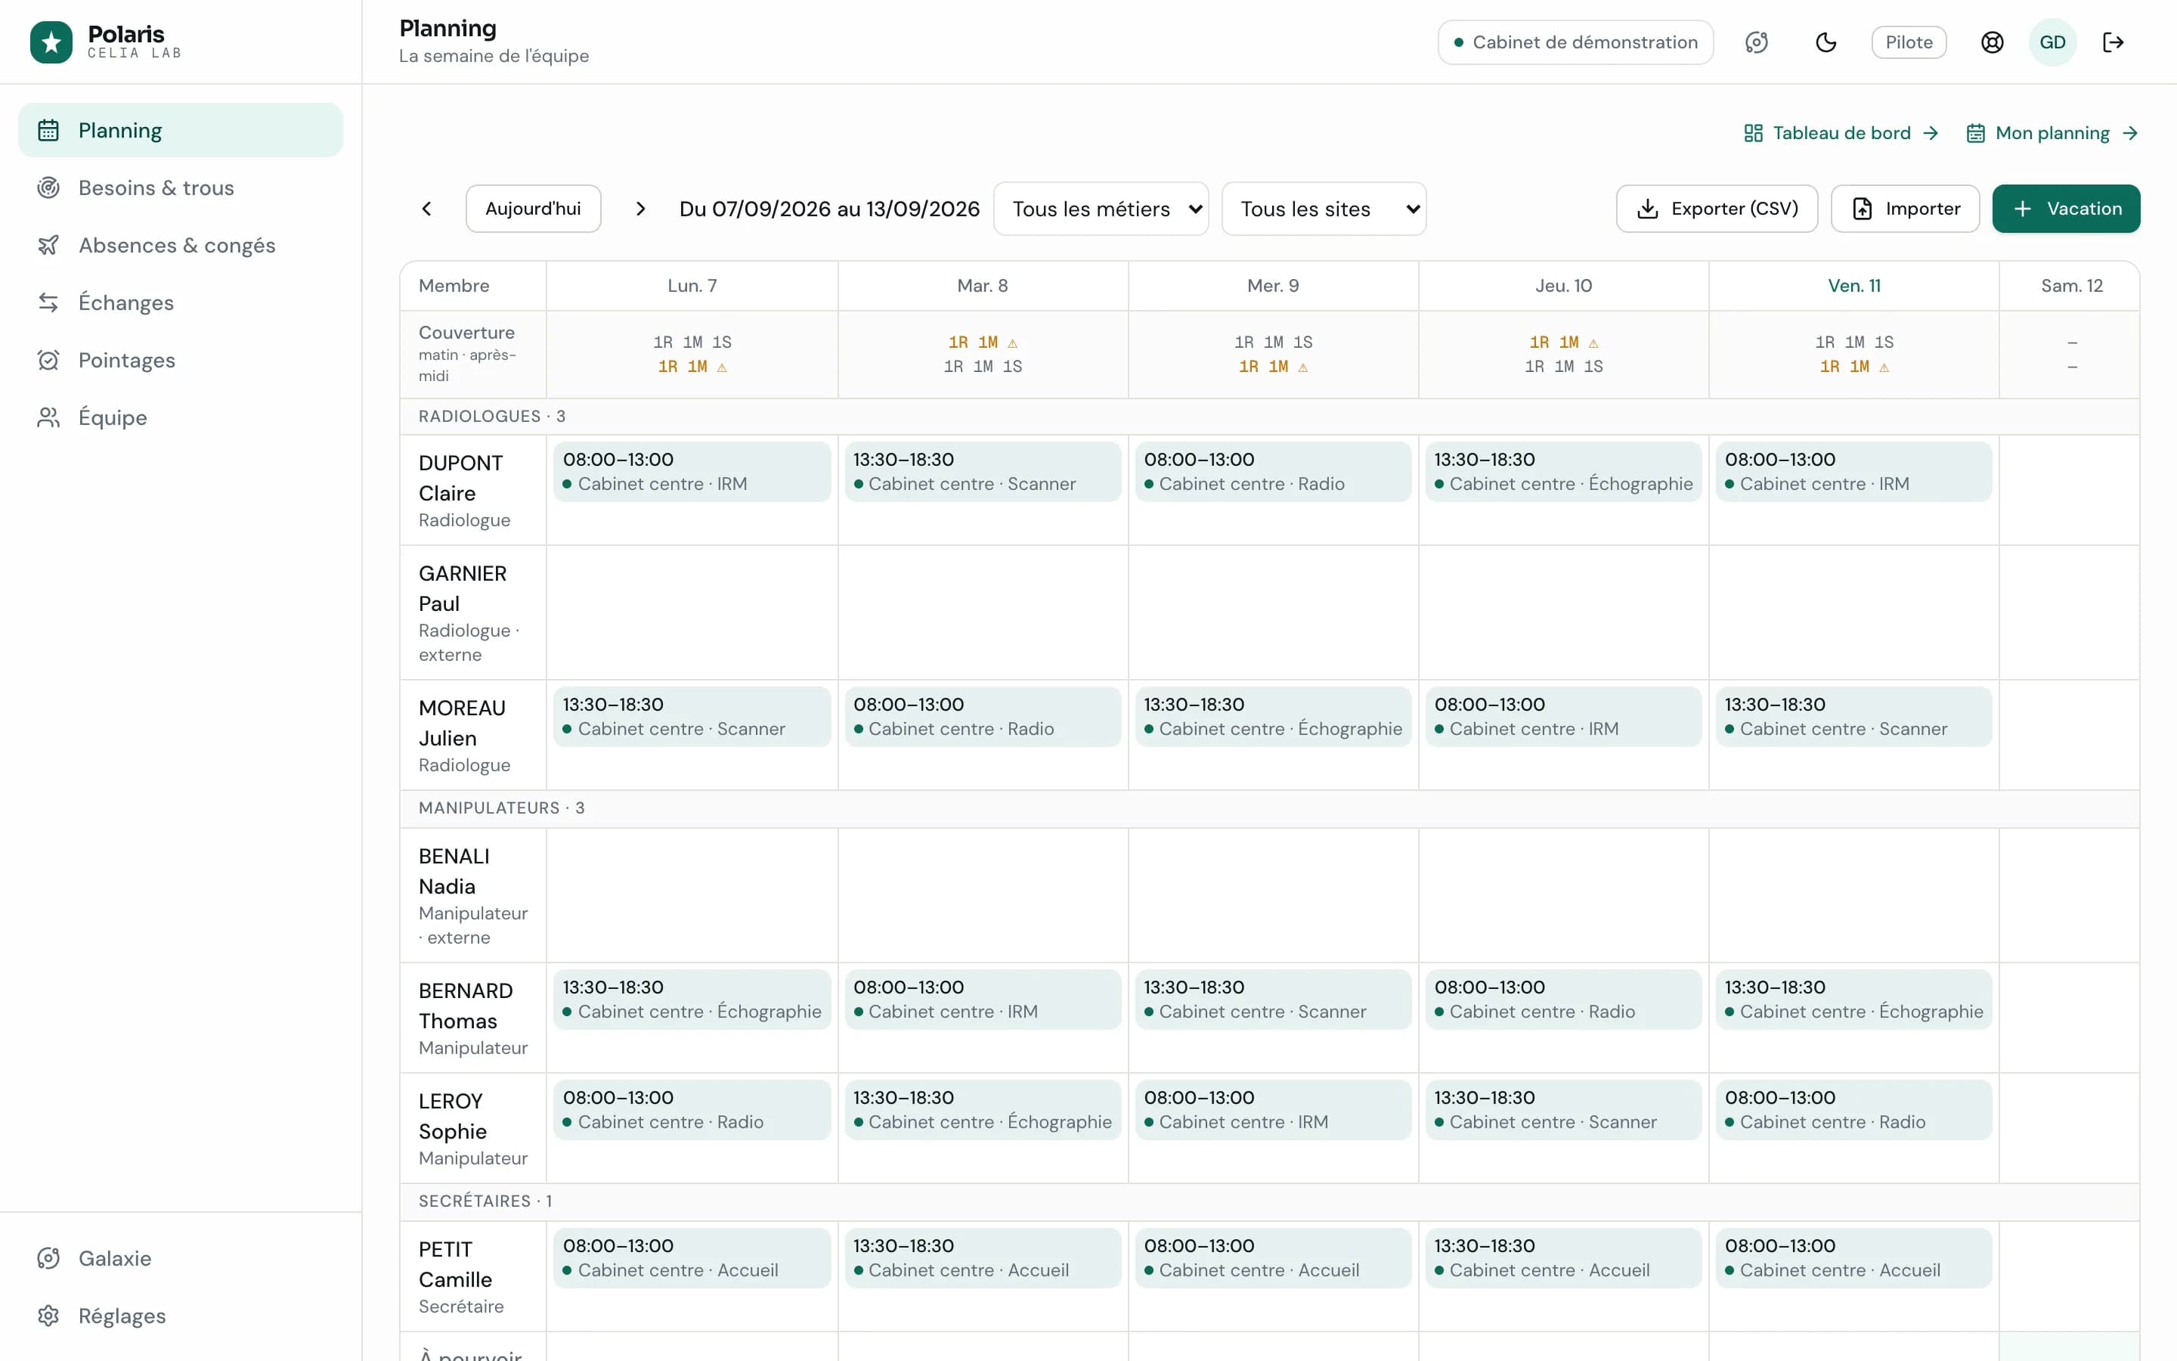Toggle dark mode moon icon

(x=1826, y=42)
